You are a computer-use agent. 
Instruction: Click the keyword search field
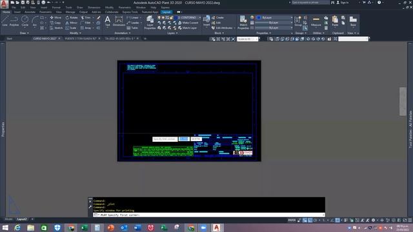(x=310, y=3)
